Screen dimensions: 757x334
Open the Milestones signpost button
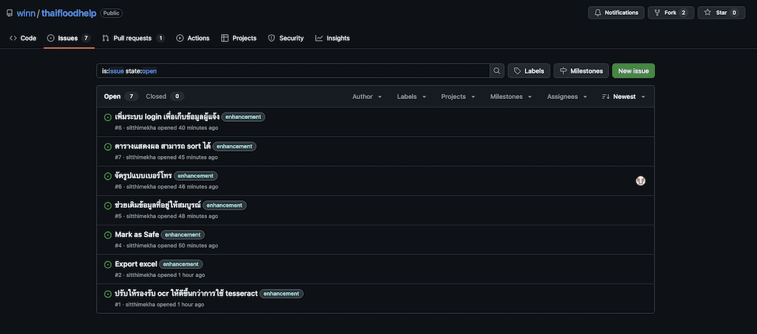[581, 71]
